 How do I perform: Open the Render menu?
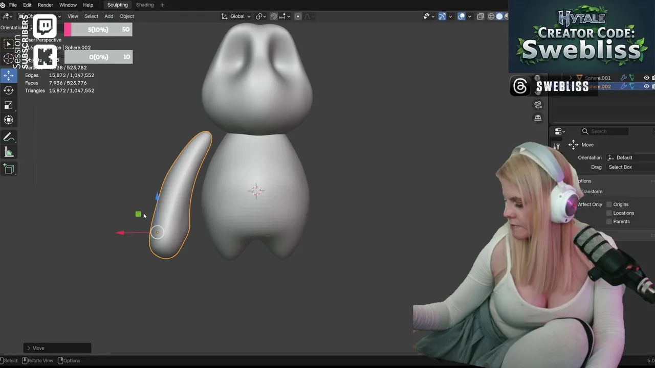point(46,5)
